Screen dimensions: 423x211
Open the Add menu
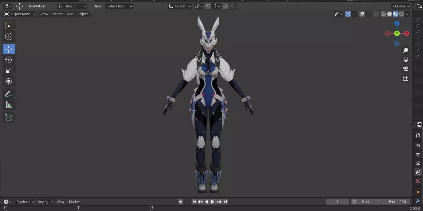(70, 14)
